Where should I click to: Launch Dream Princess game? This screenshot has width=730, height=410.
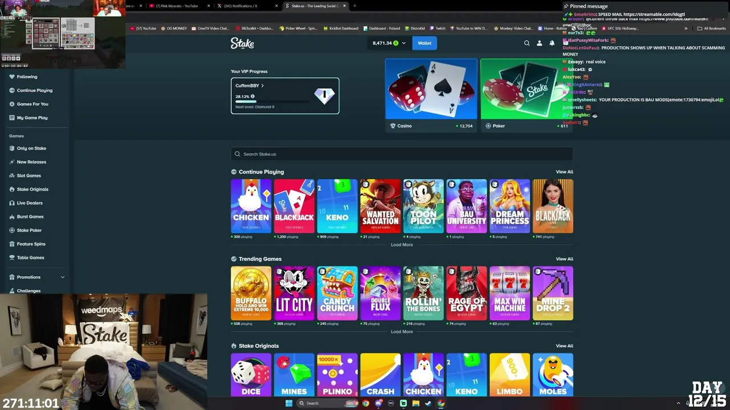(510, 206)
